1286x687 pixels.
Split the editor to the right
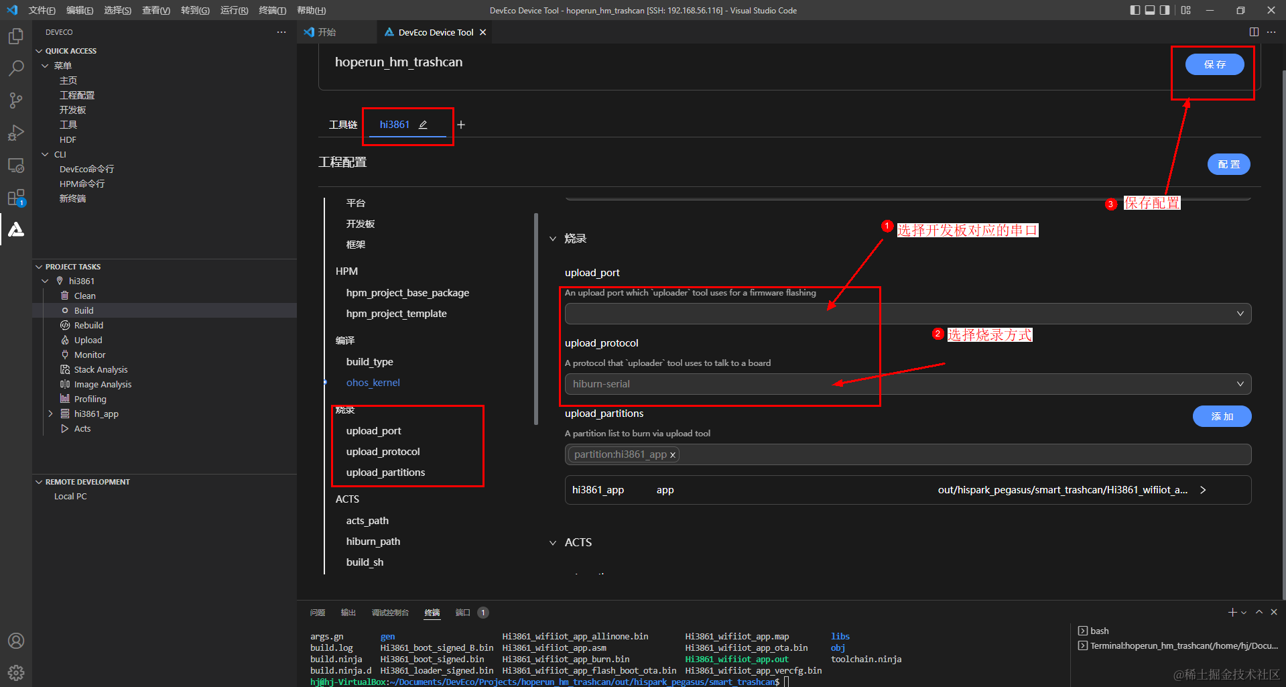[1254, 32]
